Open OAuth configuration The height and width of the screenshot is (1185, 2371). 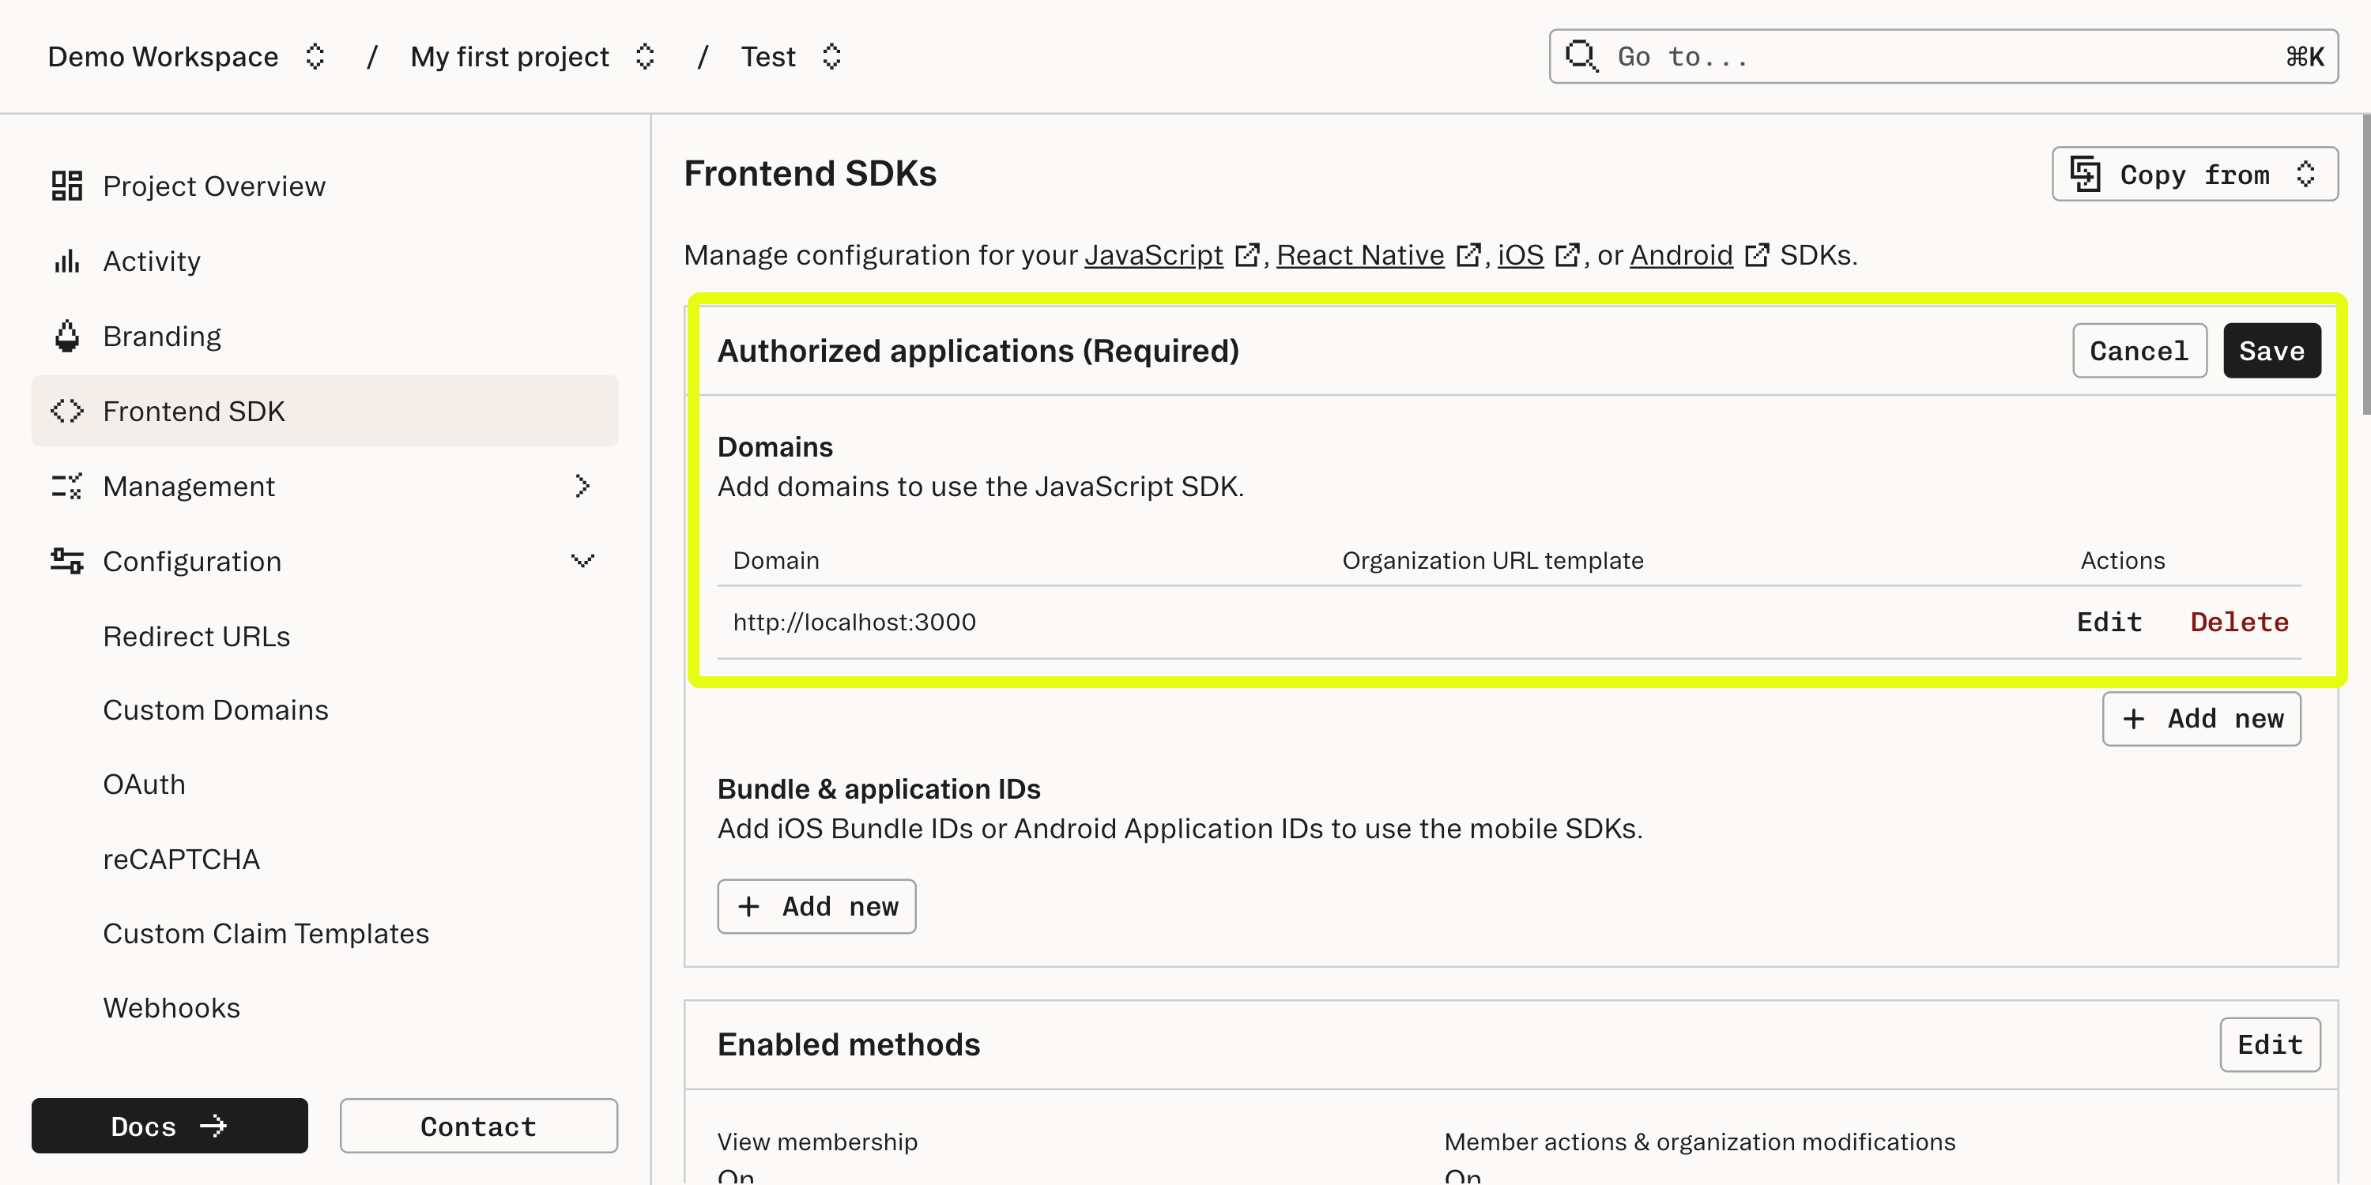click(x=144, y=784)
